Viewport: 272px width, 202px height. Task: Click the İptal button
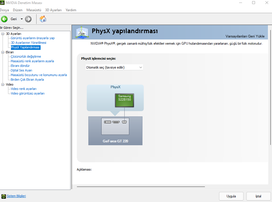pos(258,196)
